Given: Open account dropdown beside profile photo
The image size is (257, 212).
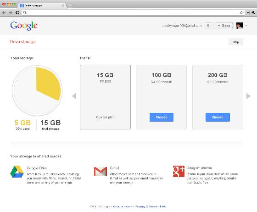Looking at the screenshot, I should coord(246,26).
